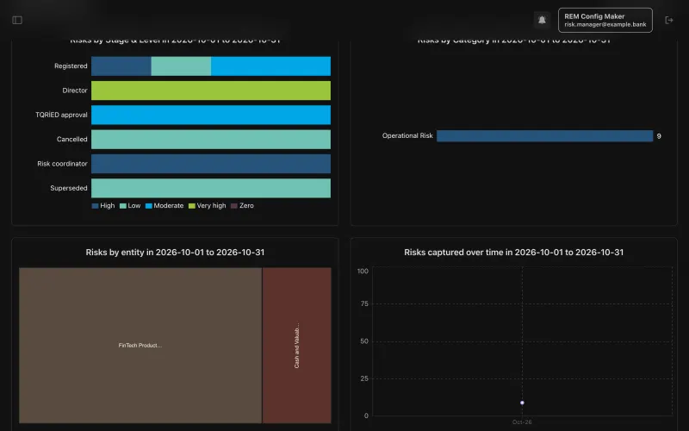689x431 pixels.
Task: Click the 'TQRİED approval' axis label
Action: 61,115
